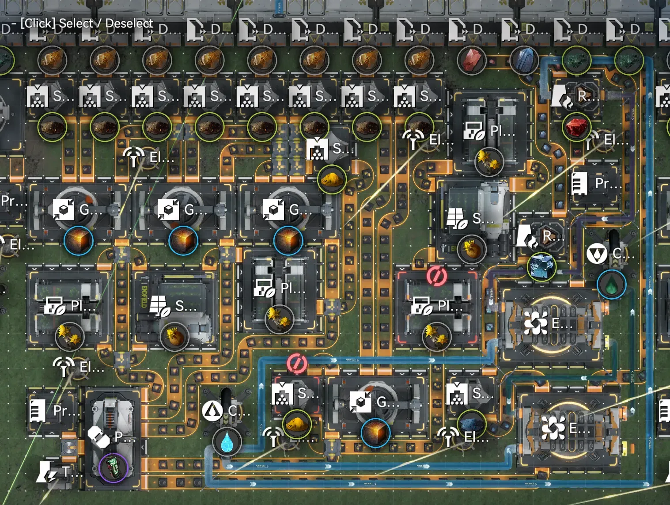This screenshot has height=505, width=670.
Task: Click the dark red gem item icon
Action: (576, 127)
